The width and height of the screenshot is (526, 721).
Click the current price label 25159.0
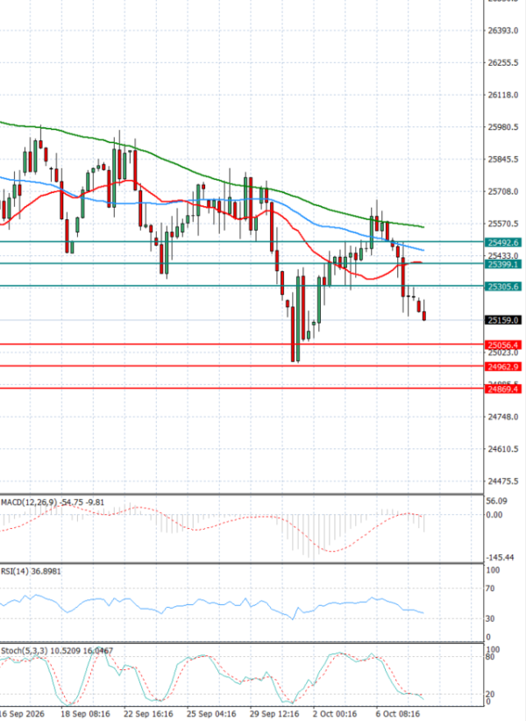[x=503, y=320]
